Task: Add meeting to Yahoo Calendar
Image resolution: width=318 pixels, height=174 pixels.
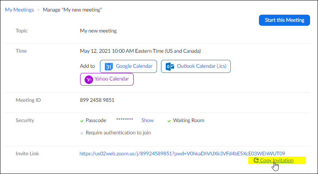Action: point(107,79)
